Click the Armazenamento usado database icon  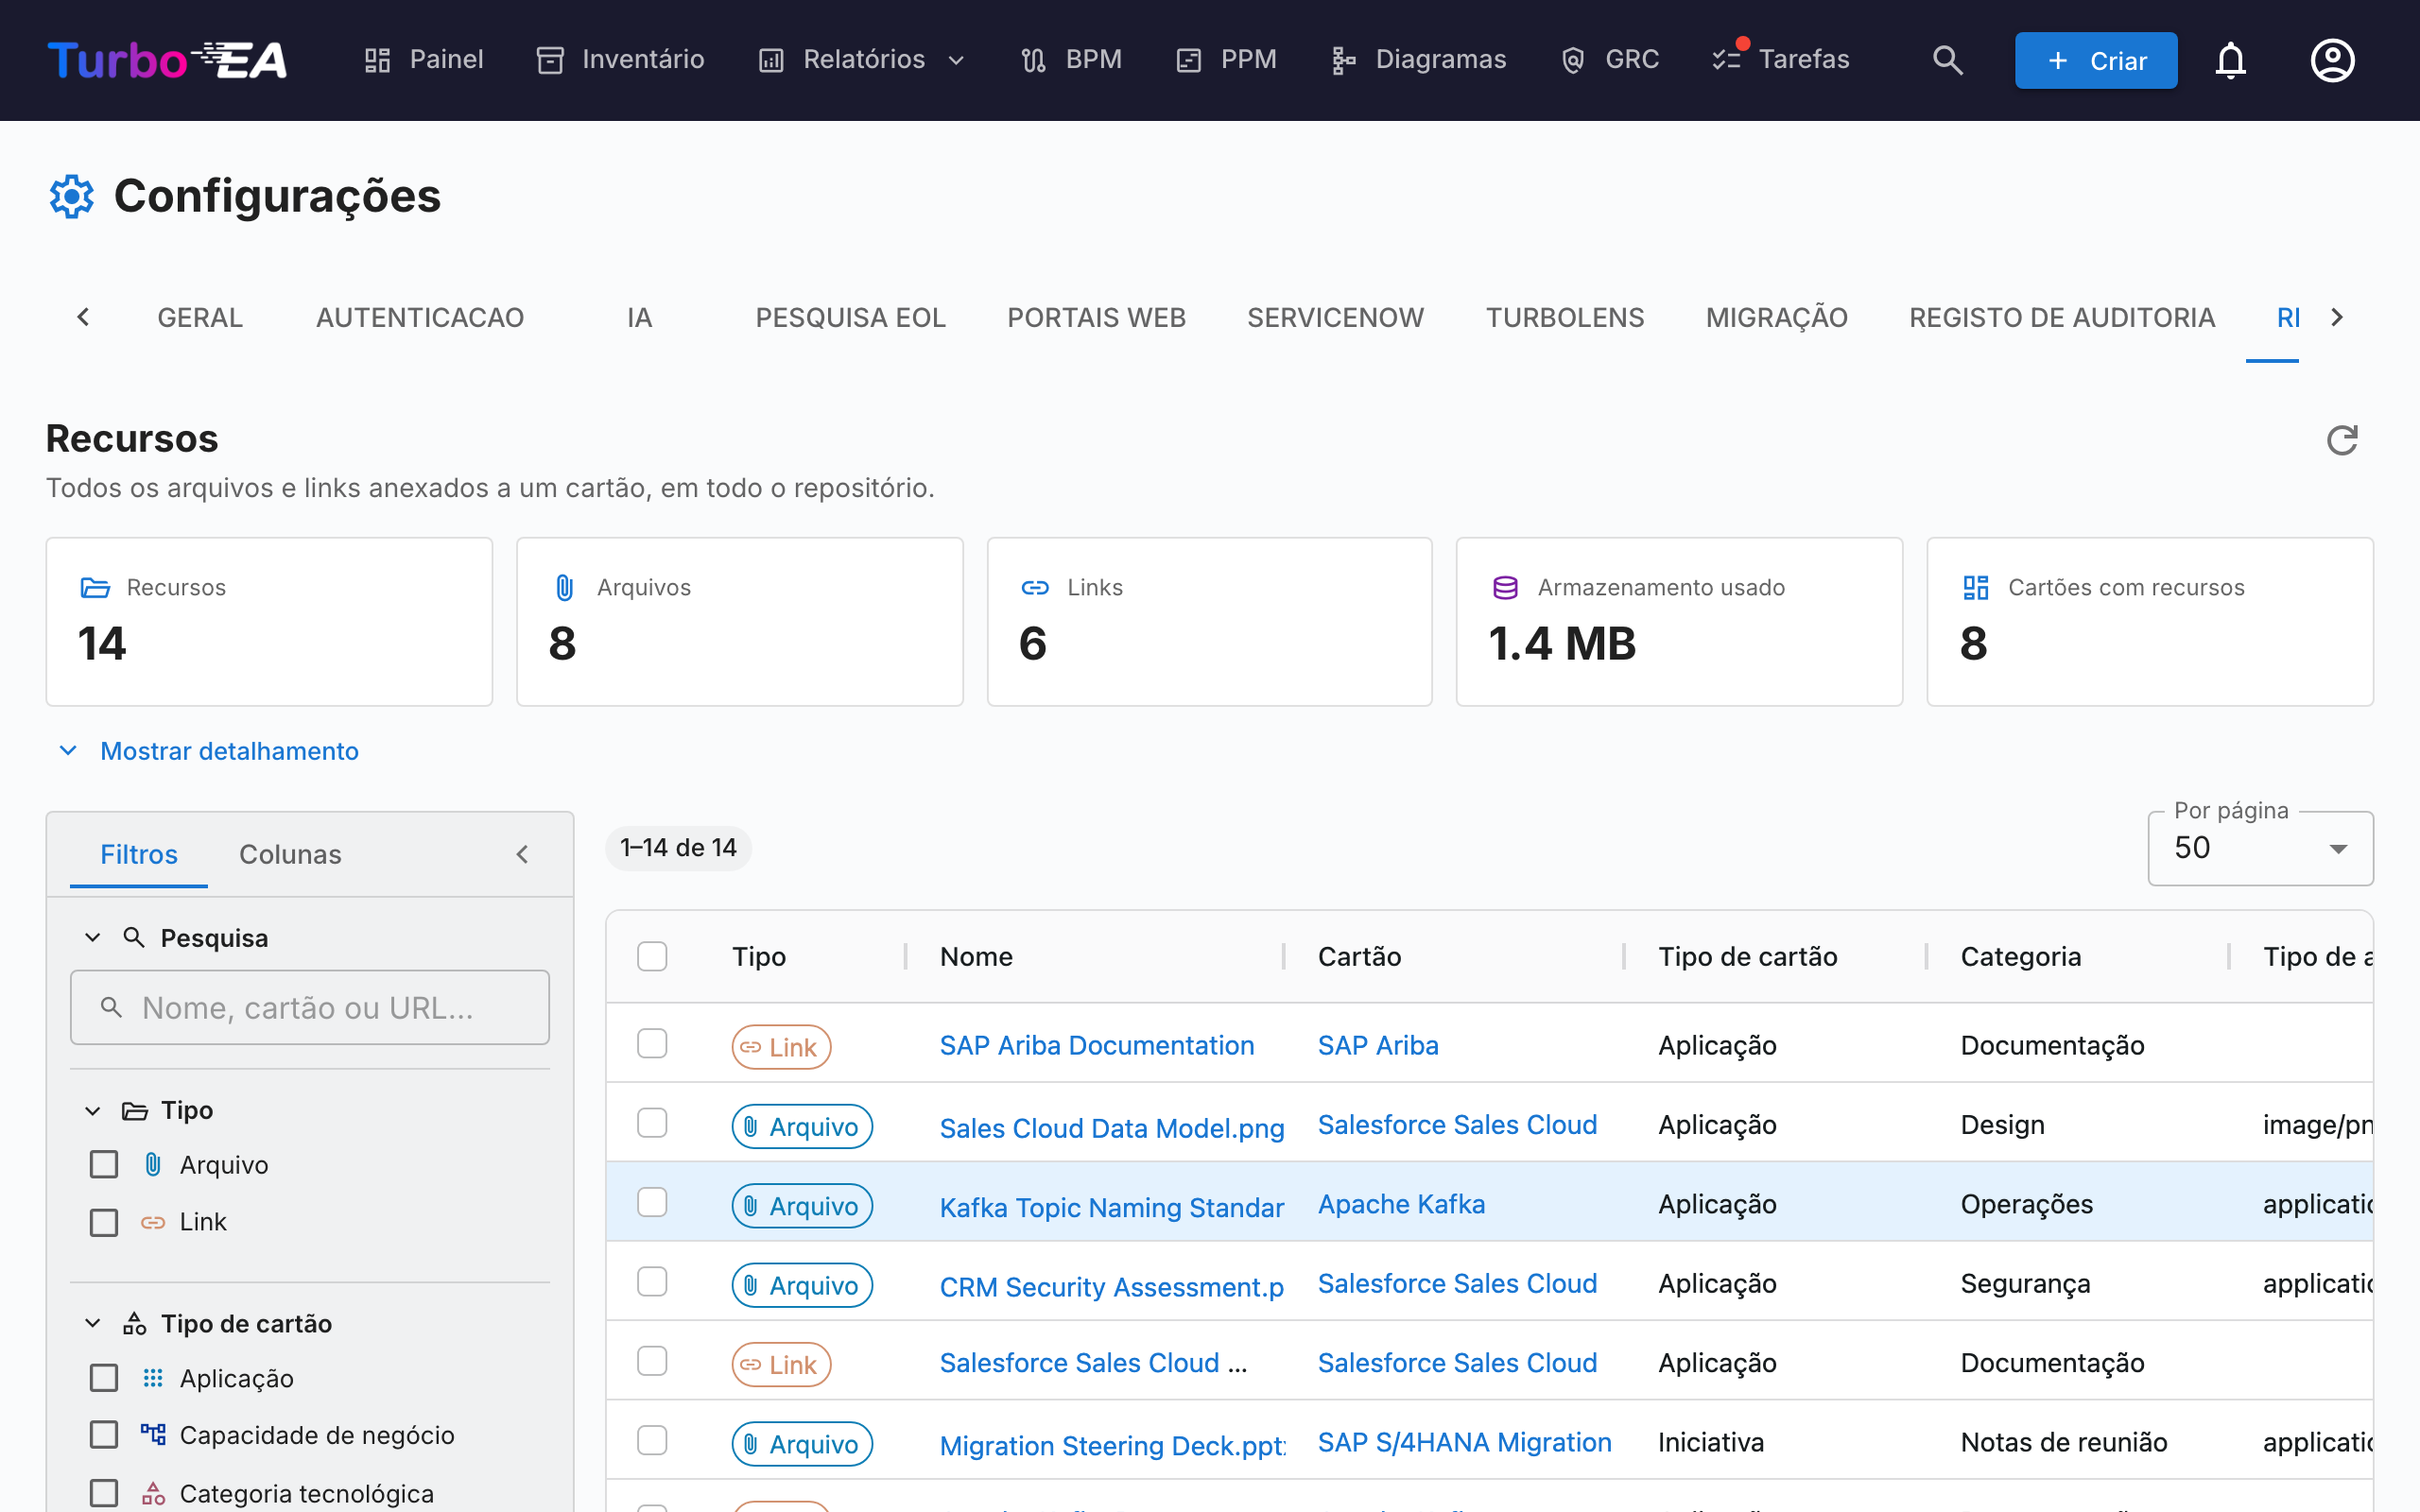pyautogui.click(x=1506, y=588)
